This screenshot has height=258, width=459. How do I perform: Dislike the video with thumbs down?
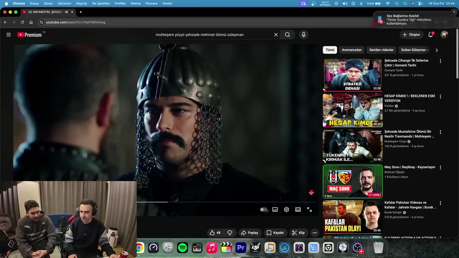(x=230, y=233)
